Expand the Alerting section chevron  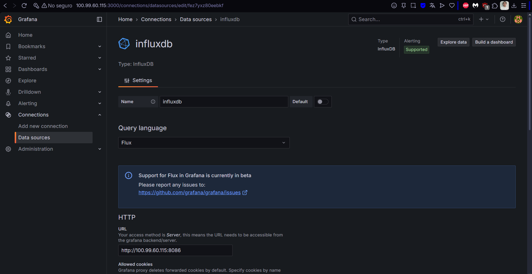(100, 103)
